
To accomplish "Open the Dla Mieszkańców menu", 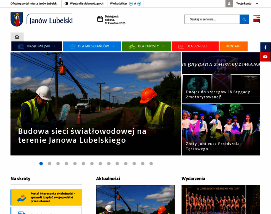I will (x=92, y=46).
